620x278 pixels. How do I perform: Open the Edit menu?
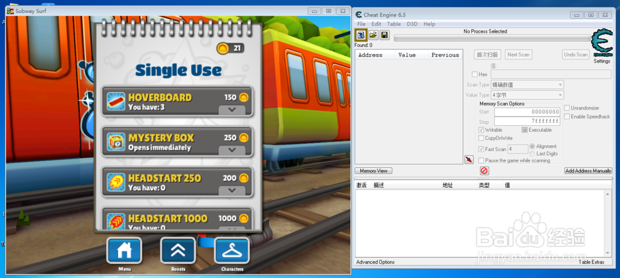coord(376,24)
